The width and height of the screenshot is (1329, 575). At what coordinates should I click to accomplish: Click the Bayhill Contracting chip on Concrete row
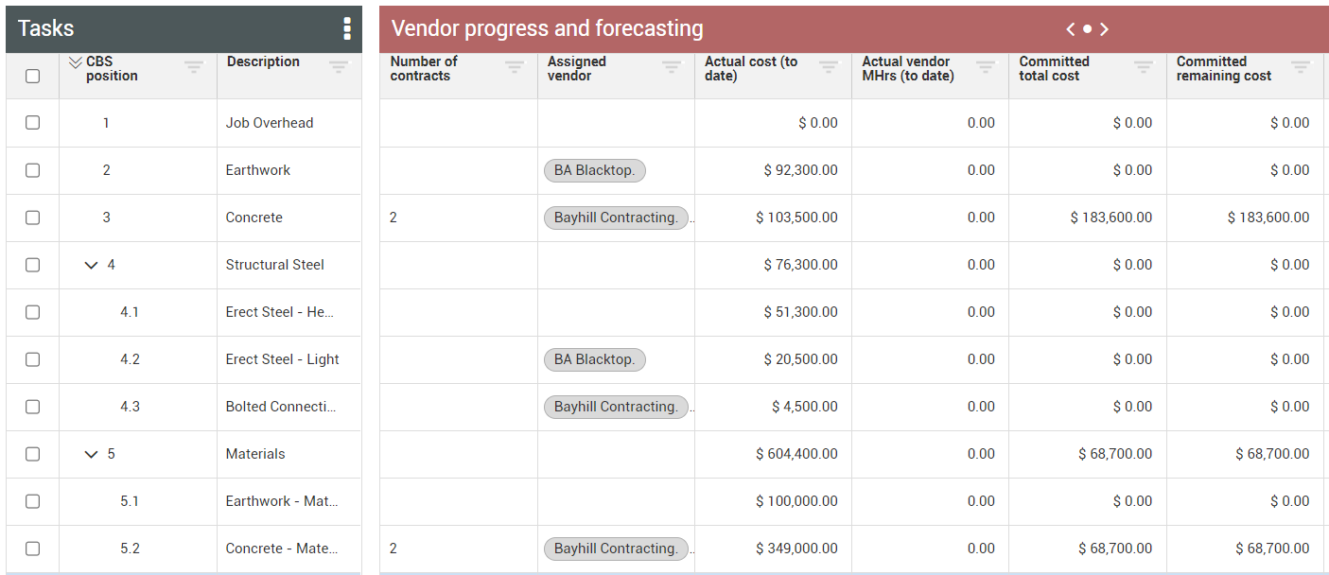[x=615, y=218]
